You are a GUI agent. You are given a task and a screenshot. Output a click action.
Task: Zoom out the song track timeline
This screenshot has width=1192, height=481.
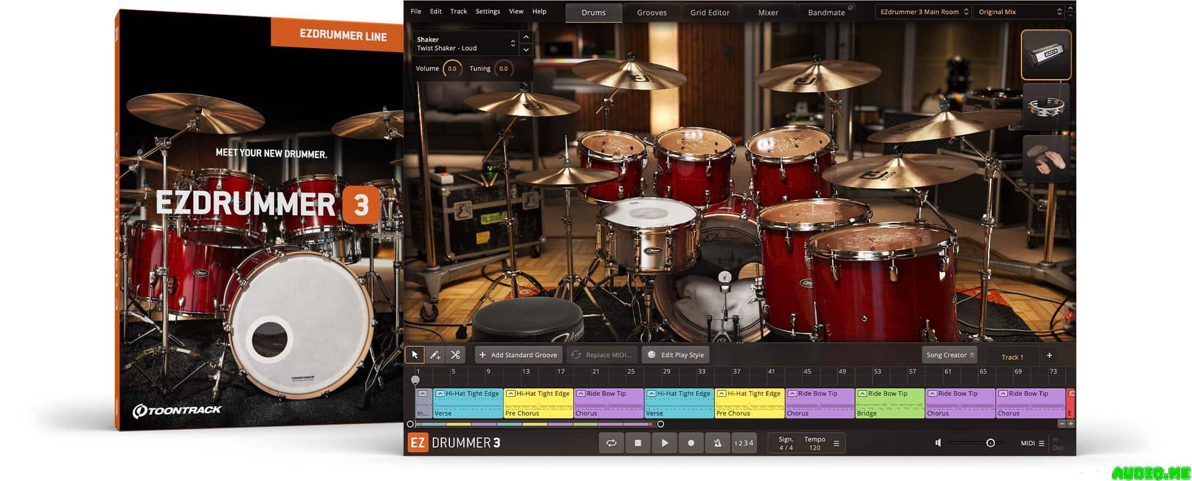1061,424
